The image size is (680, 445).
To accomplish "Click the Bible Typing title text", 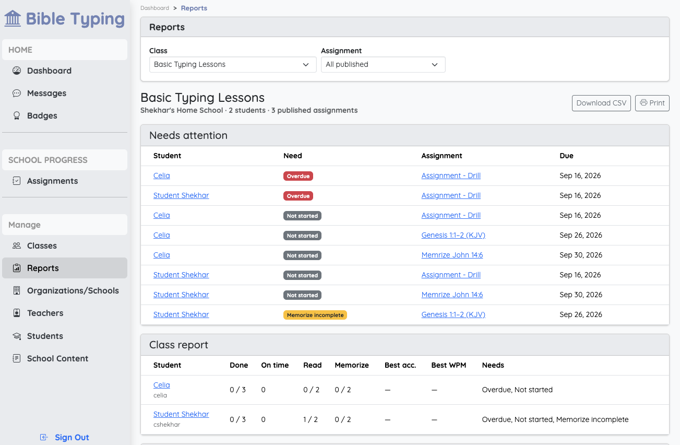I will (75, 19).
